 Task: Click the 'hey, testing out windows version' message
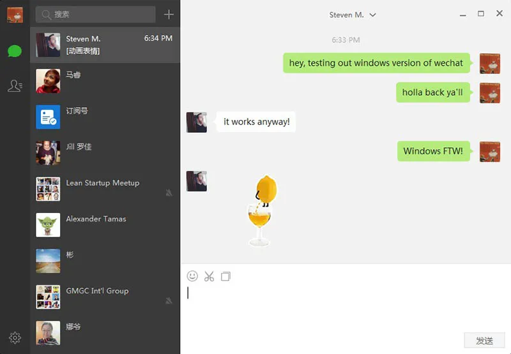tap(376, 63)
